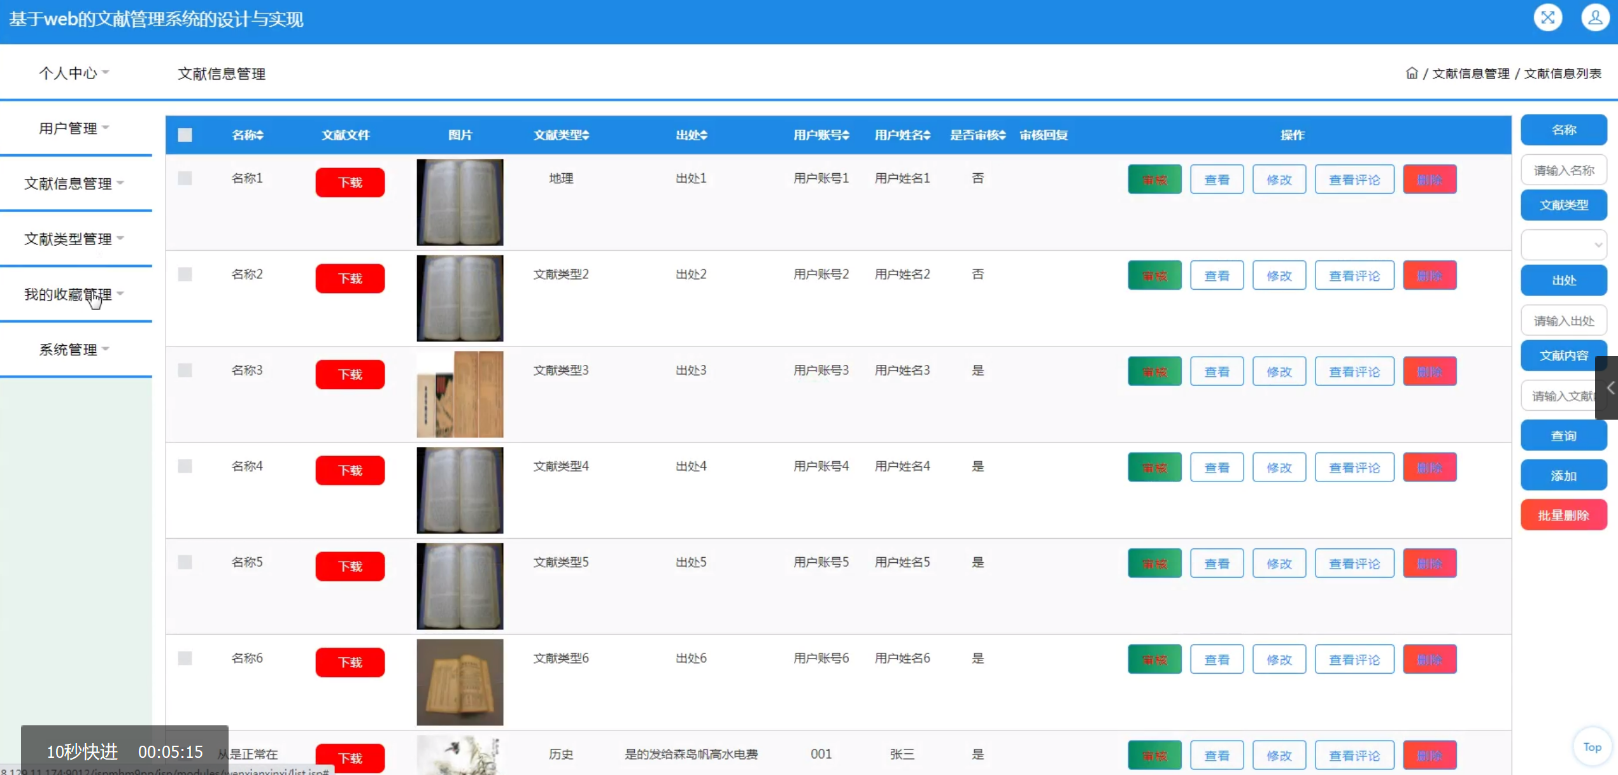Click the 名称 filter label button
This screenshot has width=1618, height=775.
[x=1564, y=130]
